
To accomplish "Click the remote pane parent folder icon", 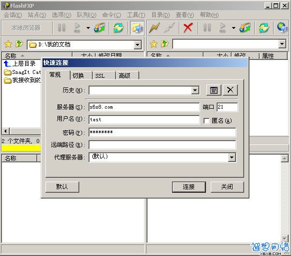I will tap(165, 44).
